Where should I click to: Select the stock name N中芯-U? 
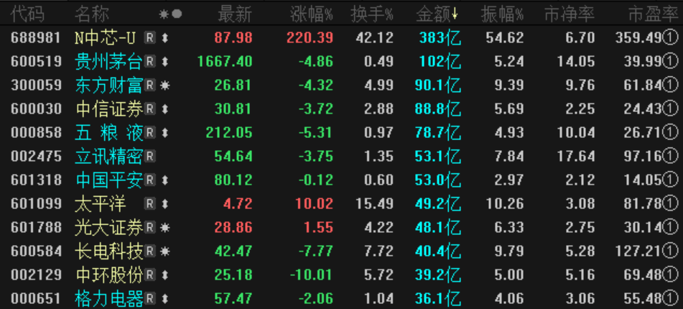[106, 38]
